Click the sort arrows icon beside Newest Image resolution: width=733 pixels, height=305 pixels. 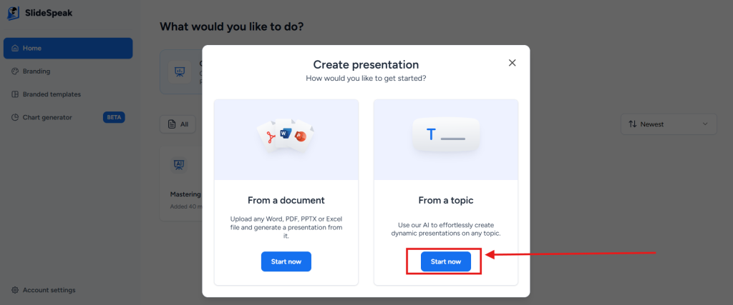click(633, 124)
